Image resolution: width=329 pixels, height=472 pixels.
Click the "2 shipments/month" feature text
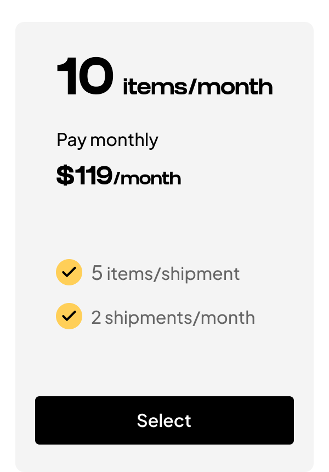[x=173, y=317]
